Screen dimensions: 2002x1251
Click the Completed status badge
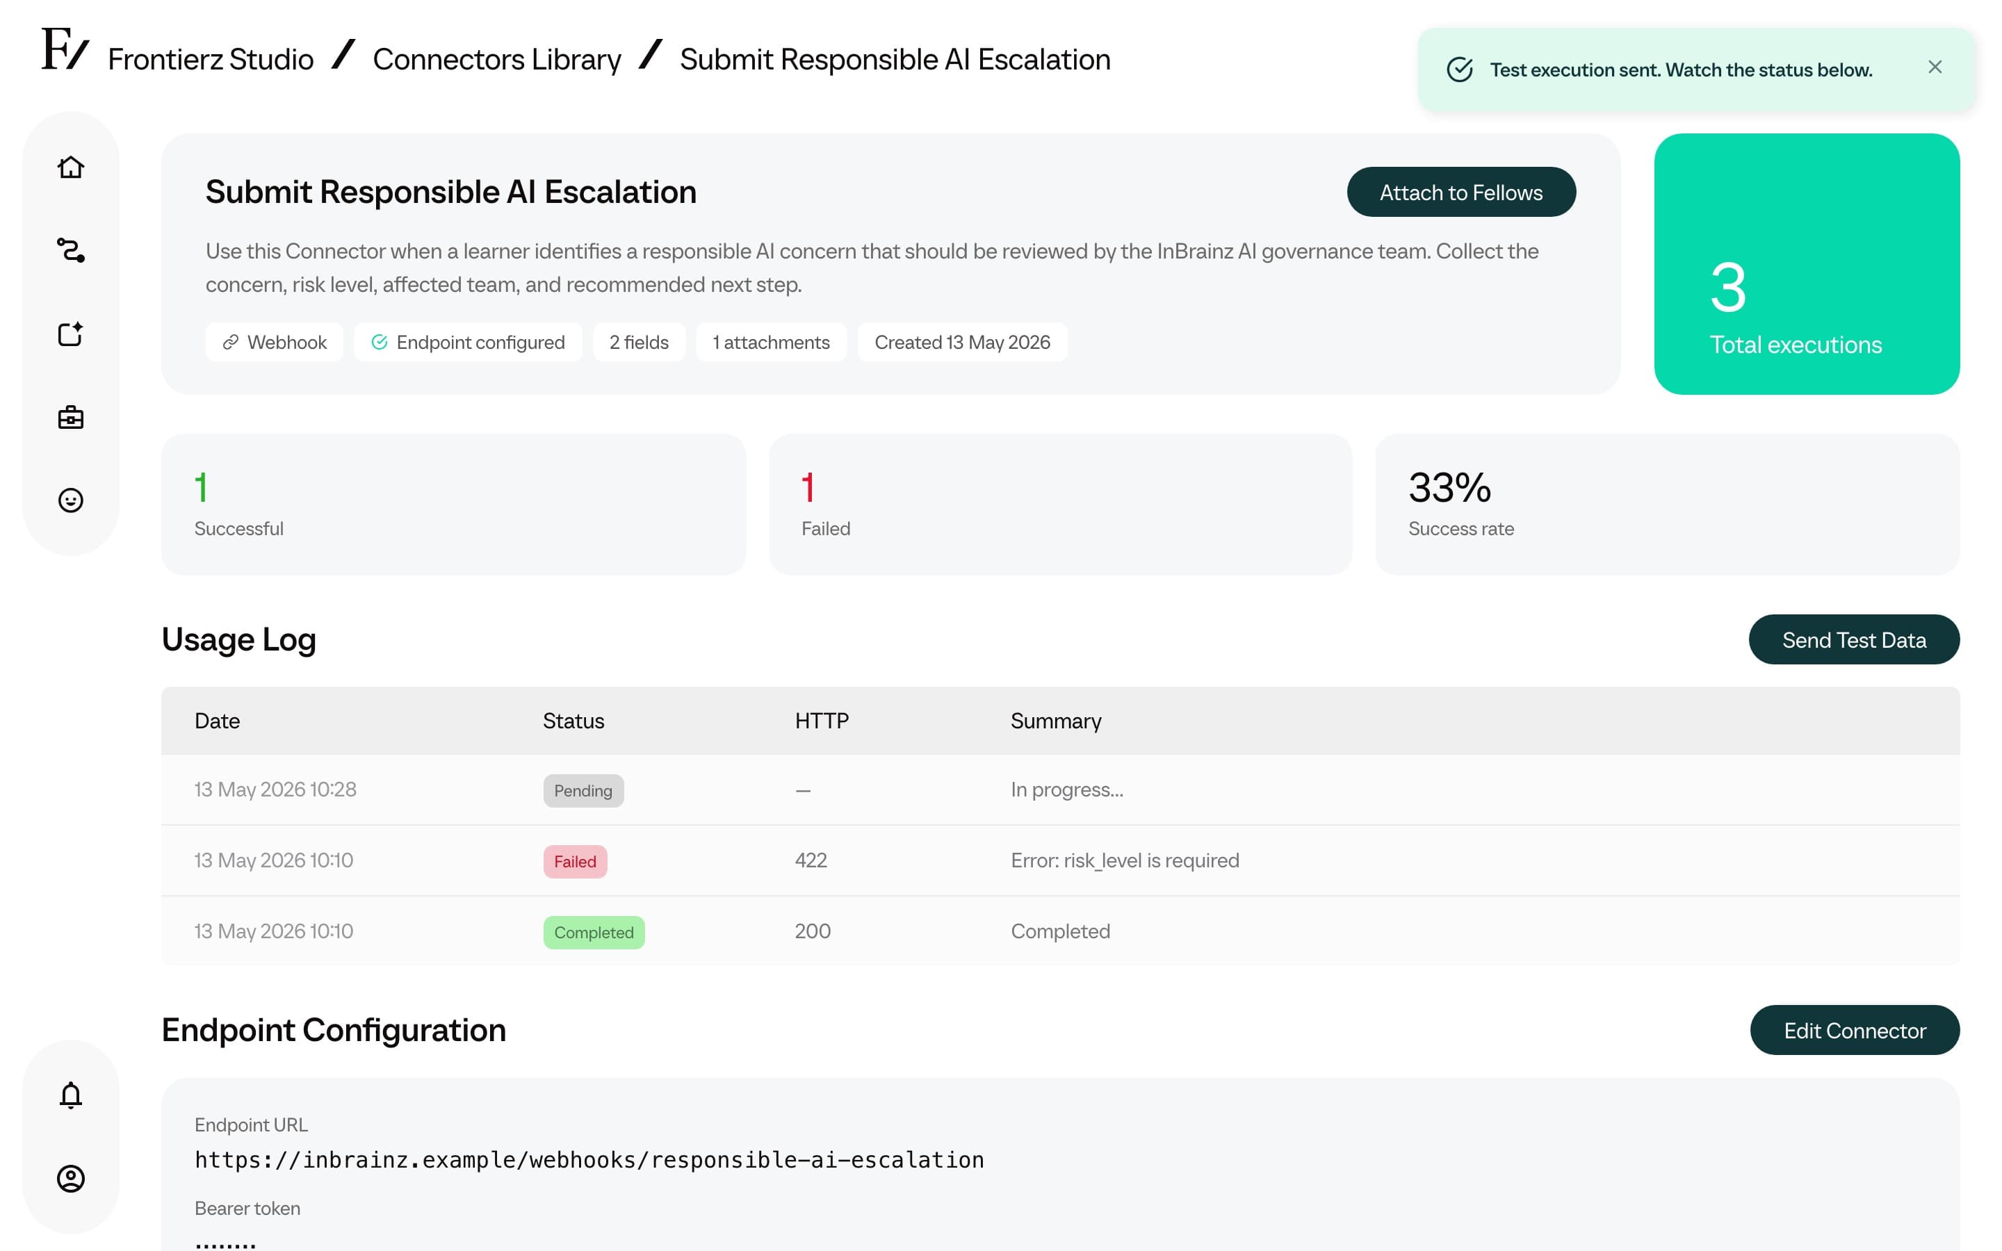[594, 933]
